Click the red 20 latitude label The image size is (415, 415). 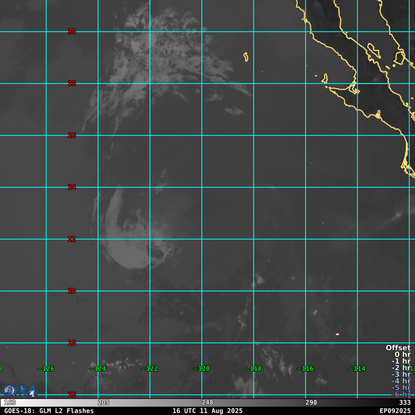click(x=72, y=291)
